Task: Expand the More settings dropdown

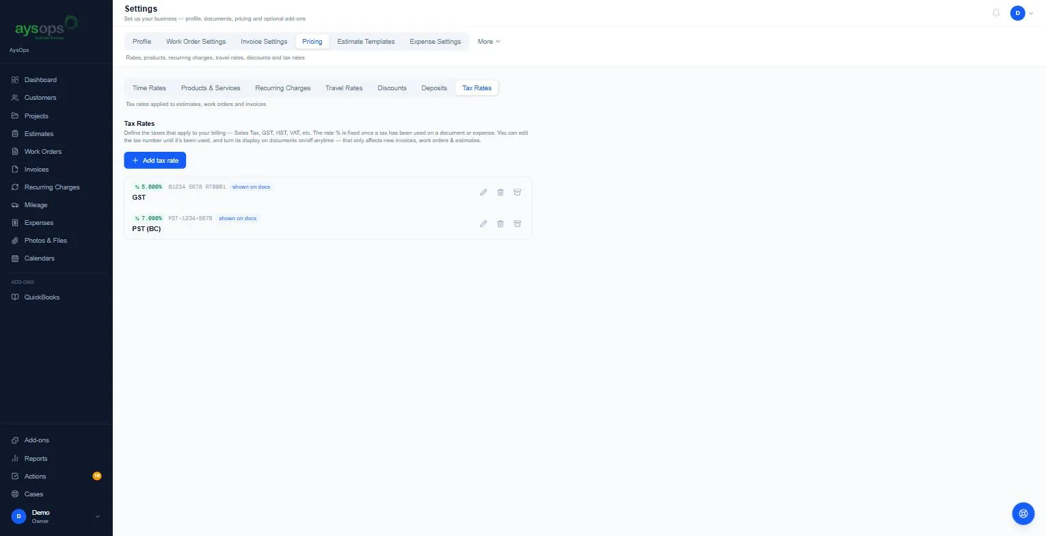Action: (489, 42)
